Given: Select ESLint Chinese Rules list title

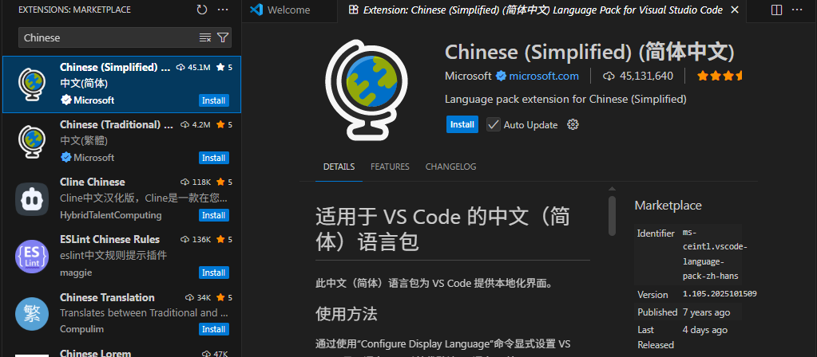Looking at the screenshot, I should tap(109, 239).
